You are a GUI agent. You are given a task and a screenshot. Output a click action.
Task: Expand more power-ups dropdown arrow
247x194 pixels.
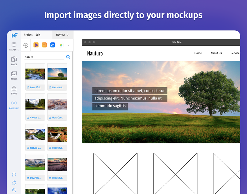point(69,45)
